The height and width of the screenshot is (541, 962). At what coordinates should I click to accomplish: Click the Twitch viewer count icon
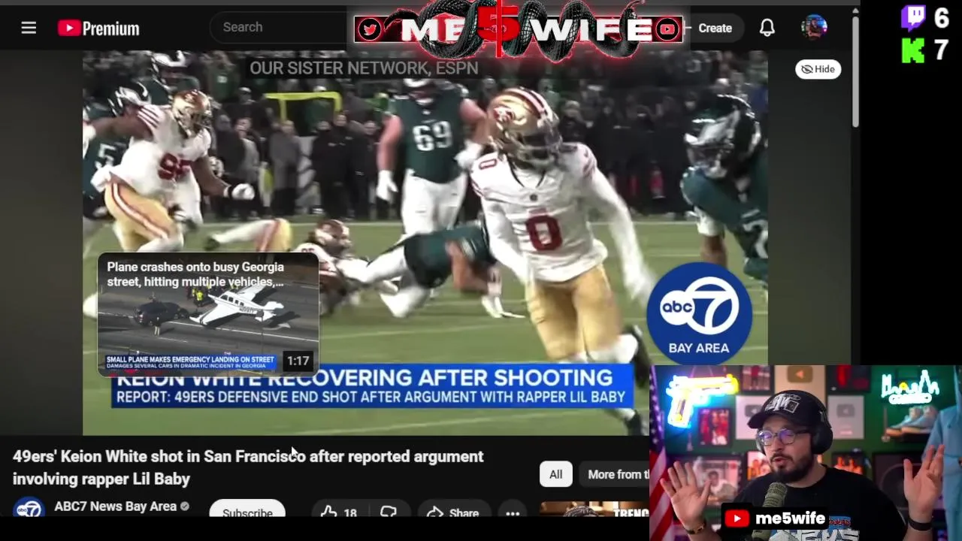(913, 18)
